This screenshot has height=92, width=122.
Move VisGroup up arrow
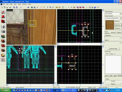(x=119, y=75)
